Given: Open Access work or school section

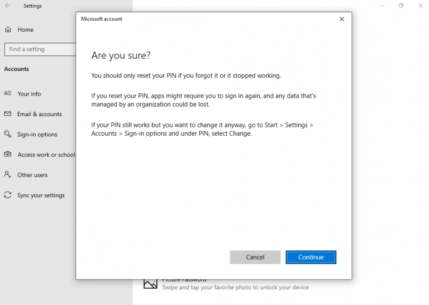Looking at the screenshot, I should pyautogui.click(x=46, y=155).
